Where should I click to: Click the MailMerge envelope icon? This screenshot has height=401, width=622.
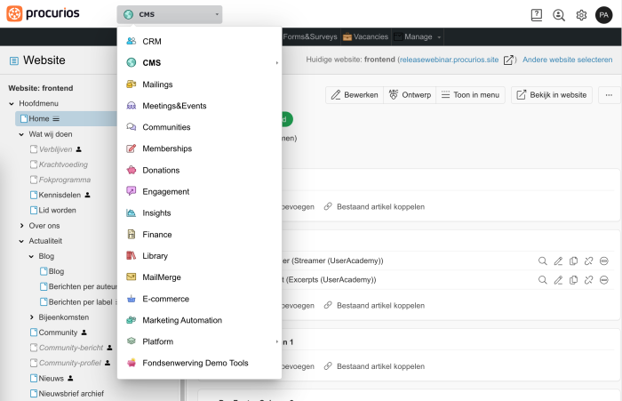(x=132, y=277)
